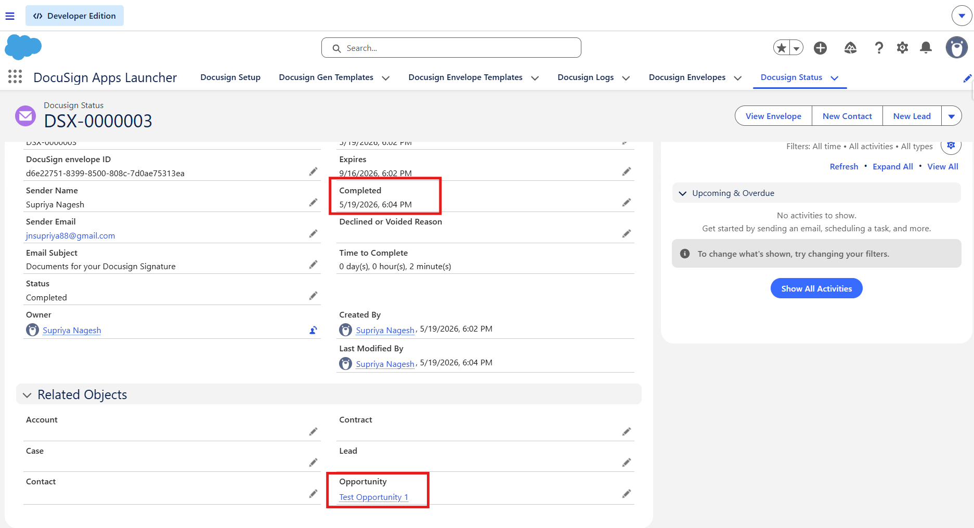Image resolution: width=974 pixels, height=528 pixels.
Task: Click the Favorites star icon
Action: click(782, 48)
